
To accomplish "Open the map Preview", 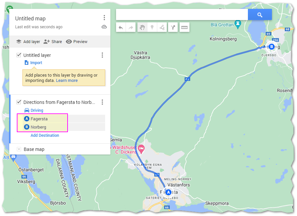I will 76,41.
